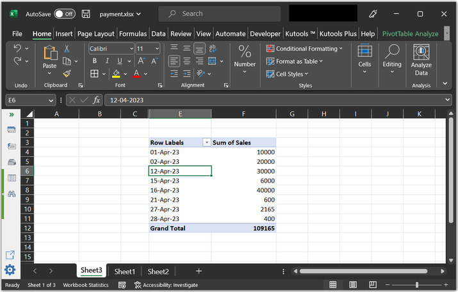The width and height of the screenshot is (458, 292).
Task: Click the Insert Function fx icon
Action: [97, 100]
